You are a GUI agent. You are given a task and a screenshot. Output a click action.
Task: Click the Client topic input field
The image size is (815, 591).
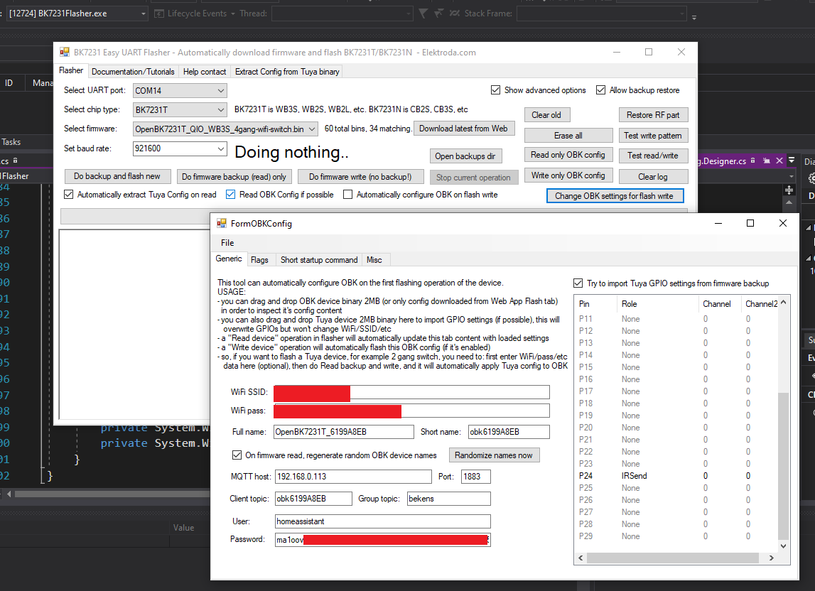[x=313, y=499]
